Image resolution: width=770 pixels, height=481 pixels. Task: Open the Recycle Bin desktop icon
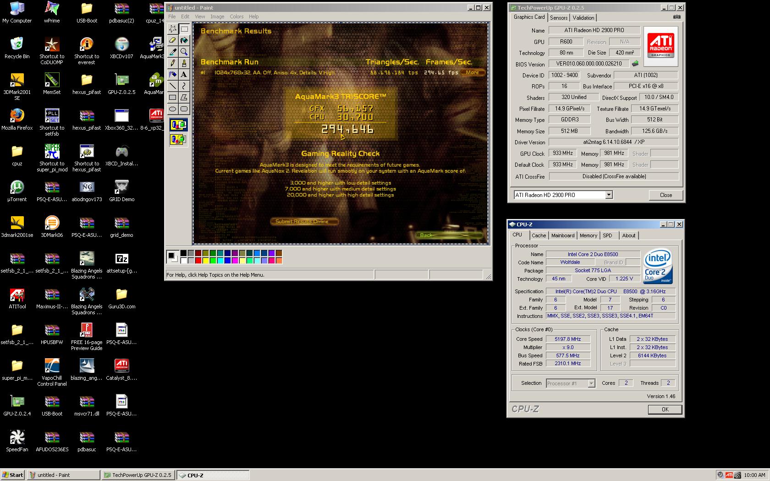[17, 48]
